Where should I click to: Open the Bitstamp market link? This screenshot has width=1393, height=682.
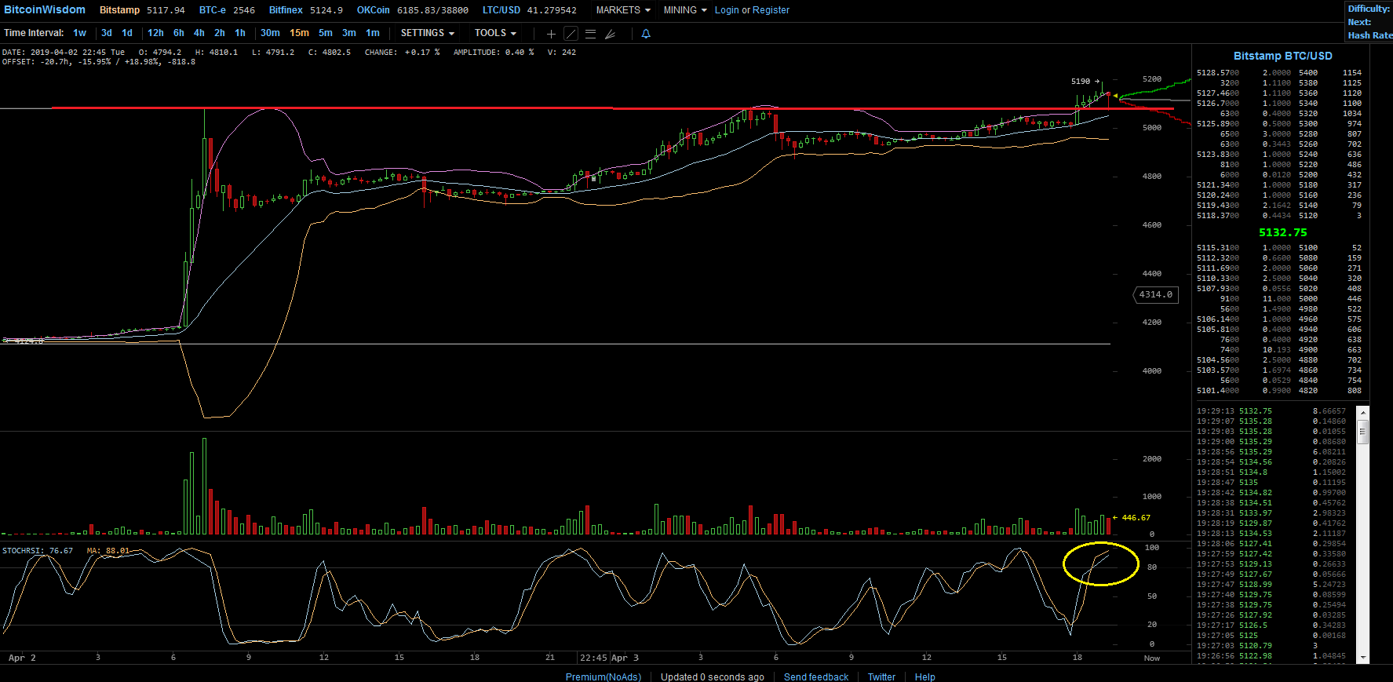(119, 10)
